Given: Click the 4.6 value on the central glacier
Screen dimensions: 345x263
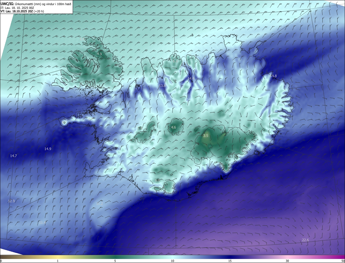Looking at the screenshot, I should coord(174,127).
